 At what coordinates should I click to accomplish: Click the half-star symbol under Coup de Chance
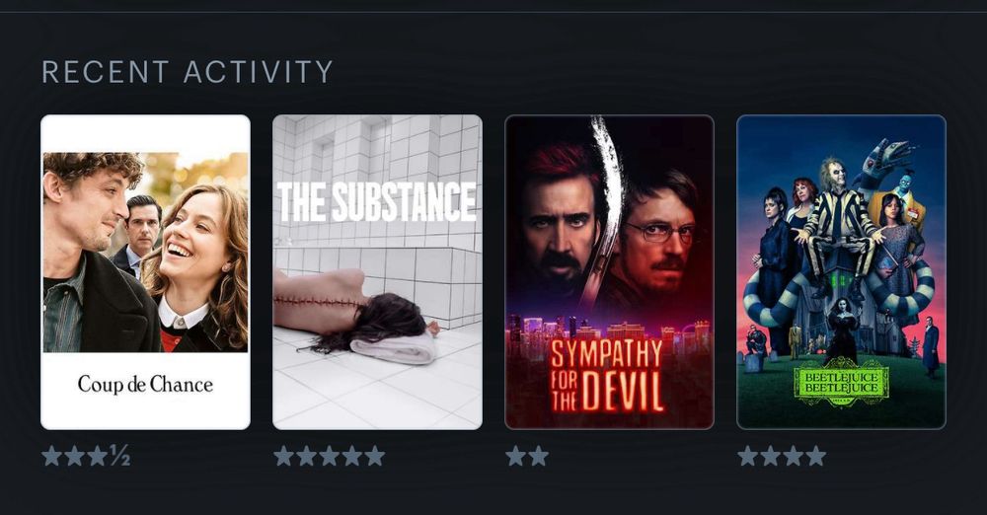[x=119, y=456]
